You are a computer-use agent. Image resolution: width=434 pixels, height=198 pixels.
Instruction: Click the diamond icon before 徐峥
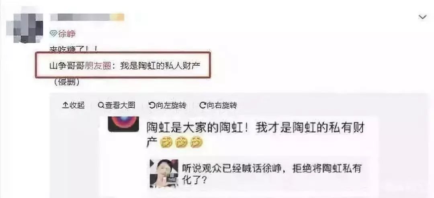(53, 34)
